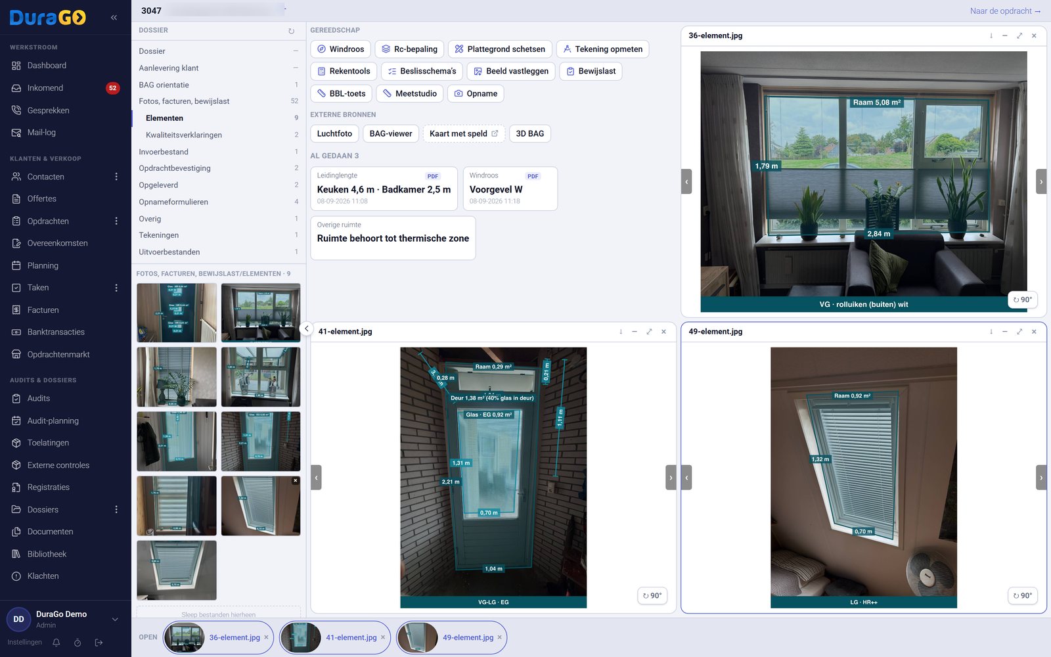
Task: Download 36-element.jpg using arrow icon
Action: [x=991, y=35]
